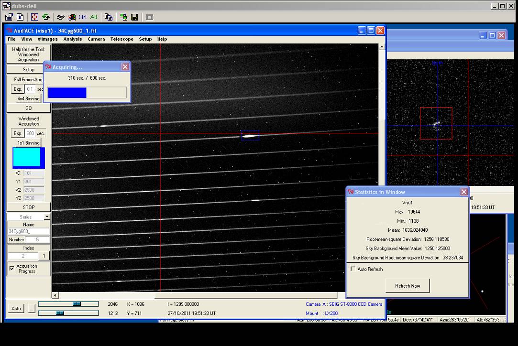The height and width of the screenshot is (346, 518).
Task: Open the Camera menu
Action: (96, 39)
